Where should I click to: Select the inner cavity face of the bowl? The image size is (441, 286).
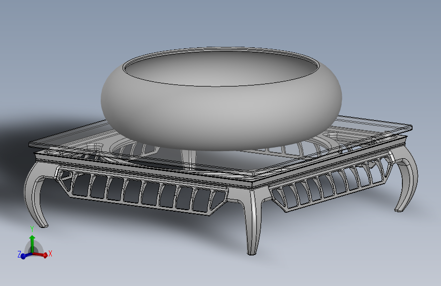(x=221, y=68)
